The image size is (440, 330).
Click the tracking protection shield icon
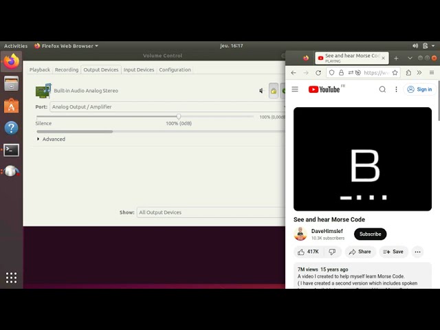tap(331, 73)
